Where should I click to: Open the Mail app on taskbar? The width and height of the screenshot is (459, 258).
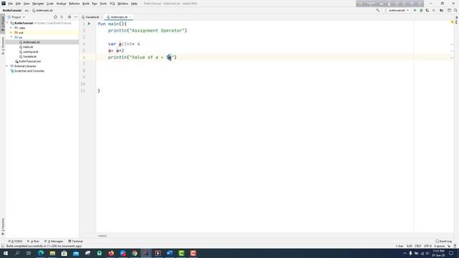pos(76,253)
